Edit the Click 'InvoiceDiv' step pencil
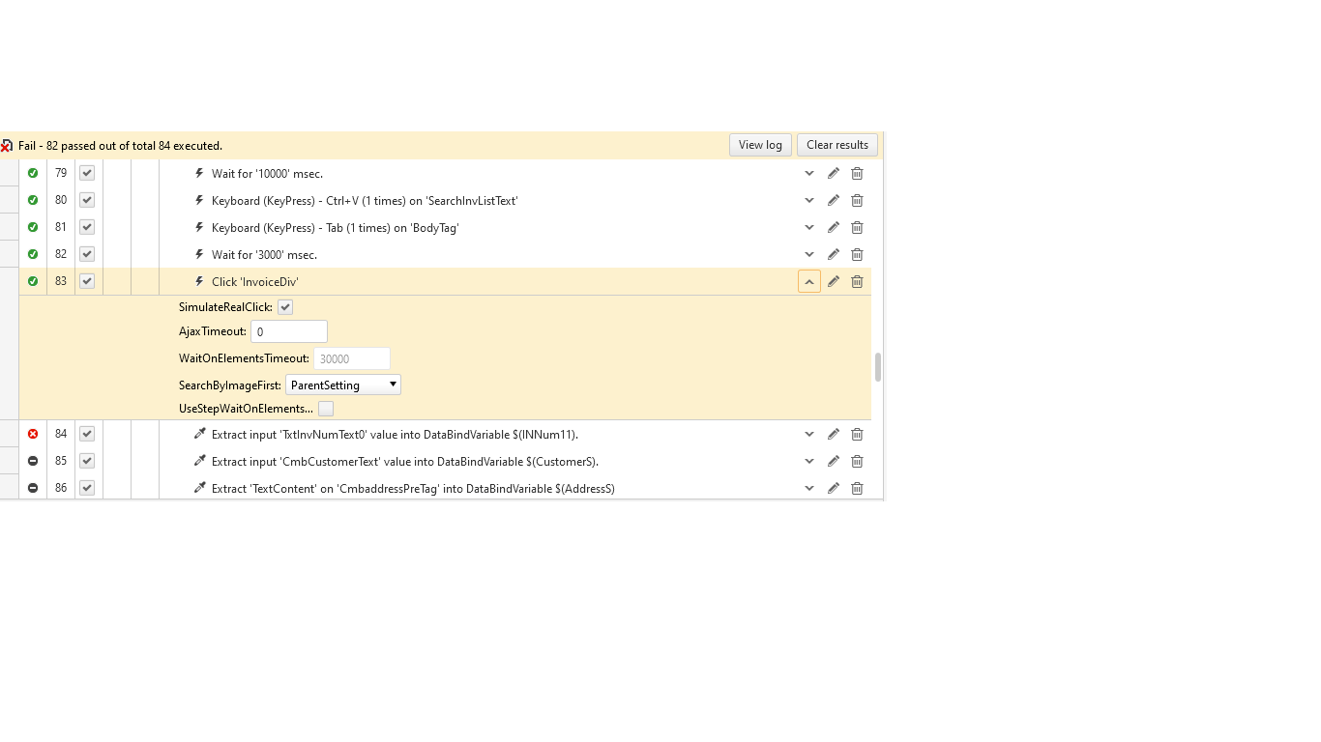Image resolution: width=1321 pixels, height=742 pixels. click(x=834, y=282)
